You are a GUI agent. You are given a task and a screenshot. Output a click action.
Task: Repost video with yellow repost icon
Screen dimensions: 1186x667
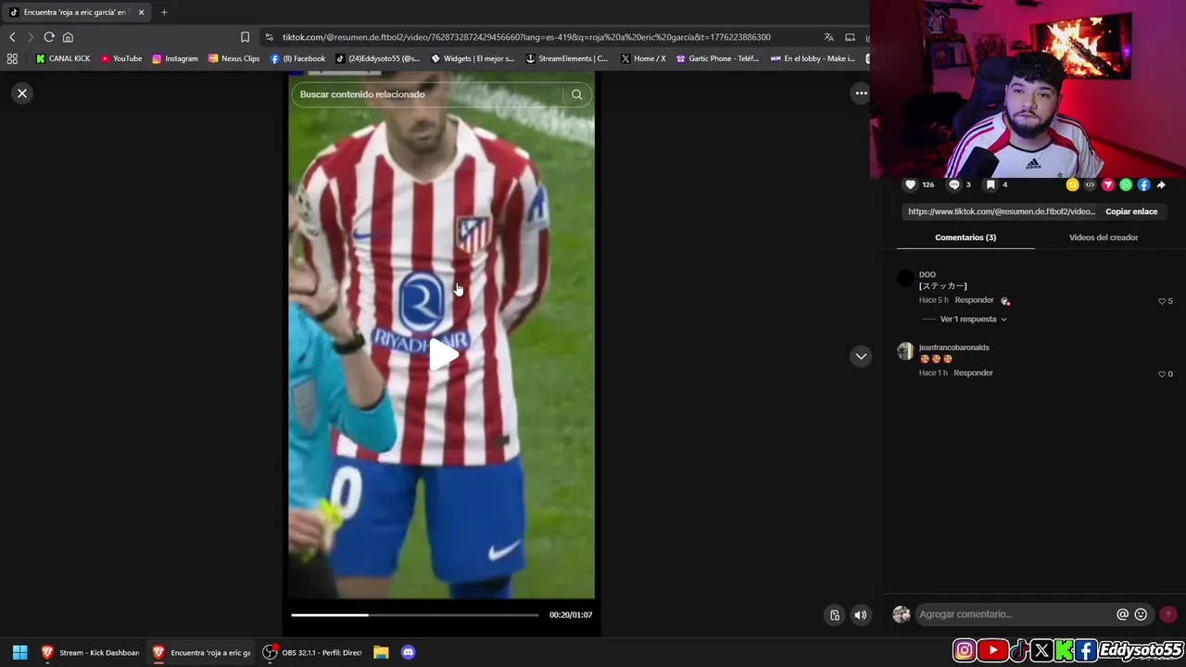pyautogui.click(x=1072, y=184)
